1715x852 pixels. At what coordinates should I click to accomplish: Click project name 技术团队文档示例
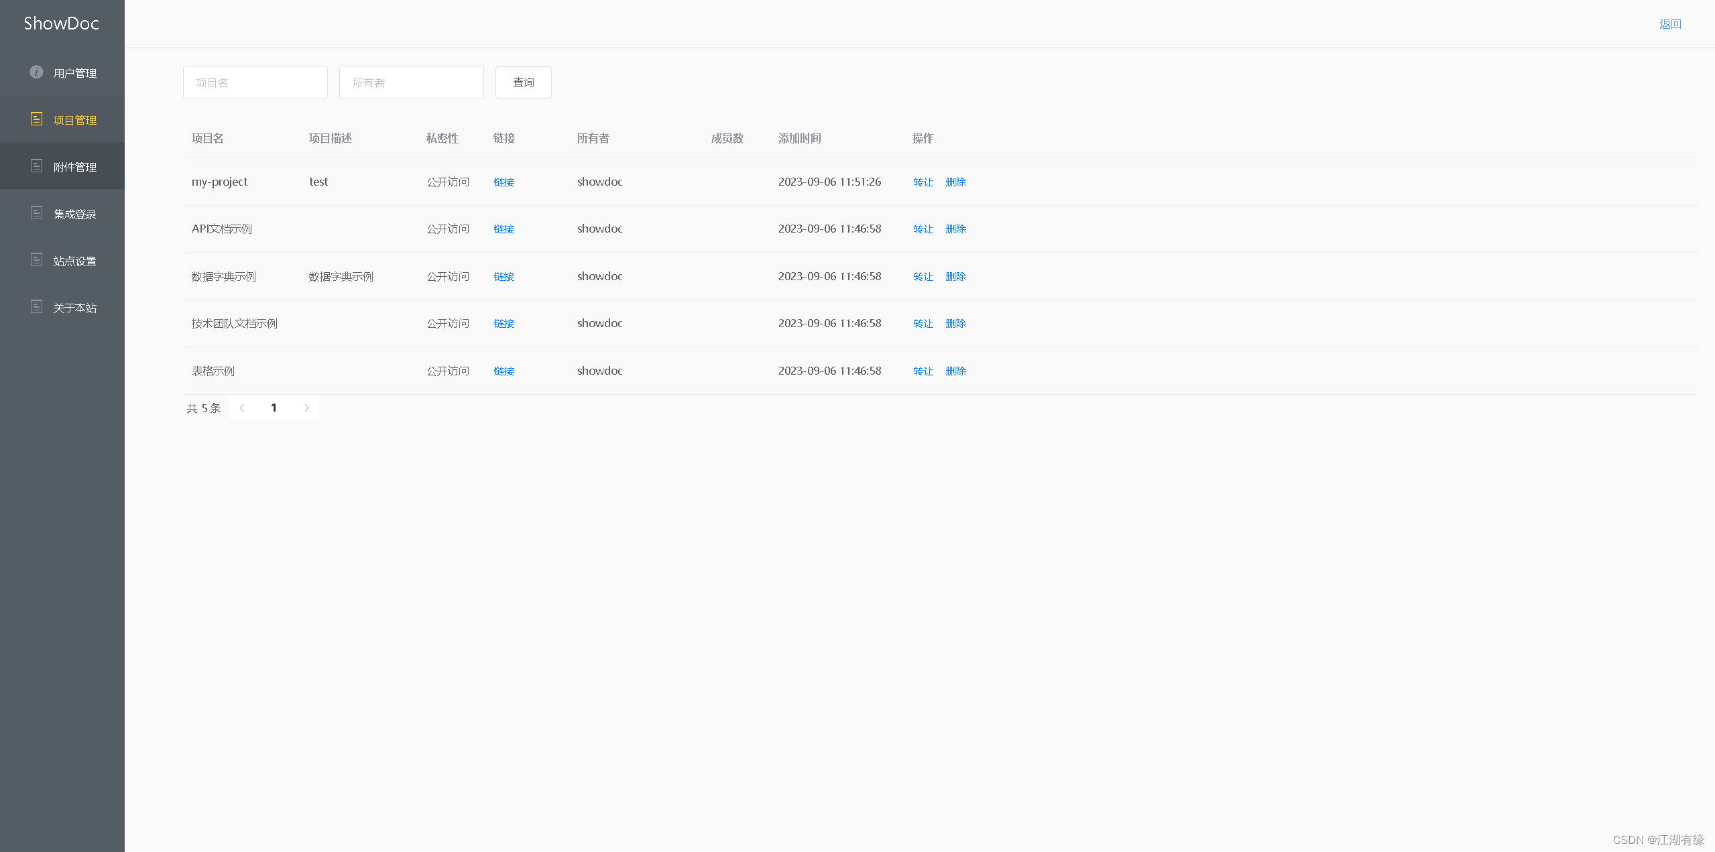click(235, 324)
